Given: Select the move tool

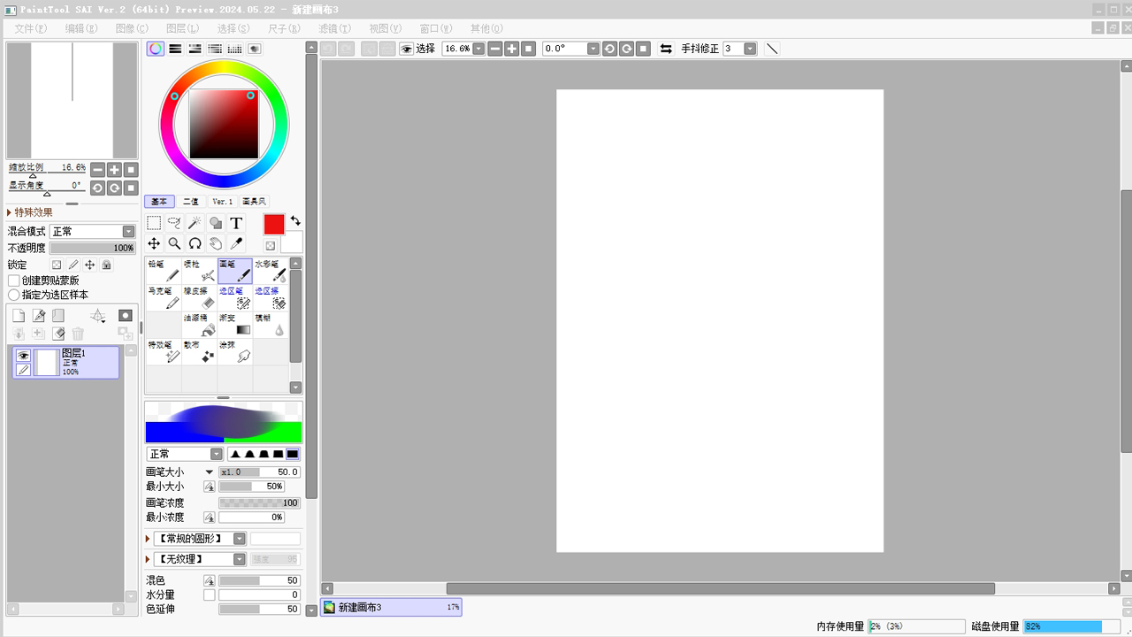Looking at the screenshot, I should 154,243.
